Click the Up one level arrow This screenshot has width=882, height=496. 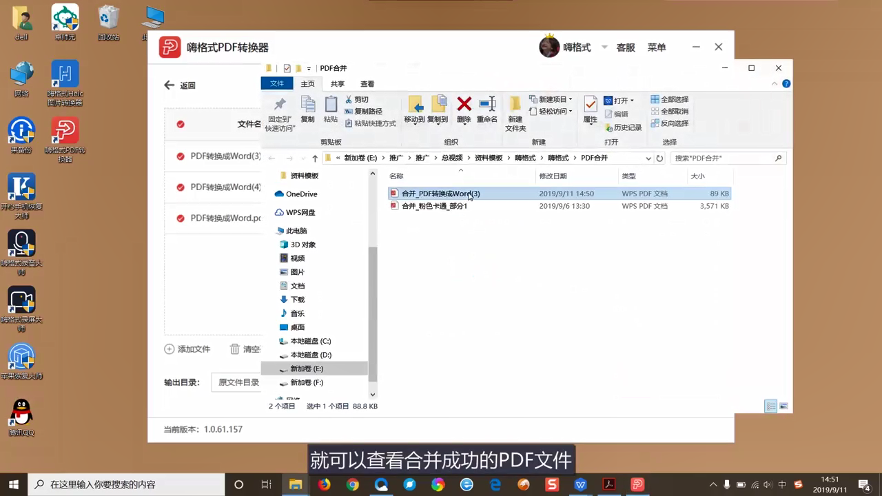coord(315,158)
